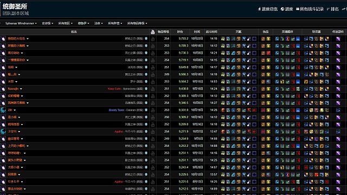Click the red trinket icon in the 9,730.3 row
Screen dimensions: 347x195
click(268, 53)
